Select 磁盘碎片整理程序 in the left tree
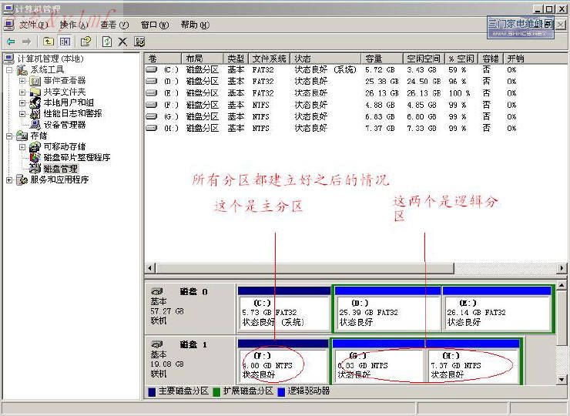570x416 pixels. click(75, 158)
